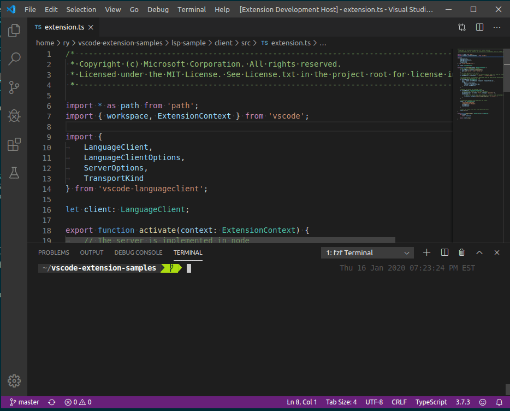Click line number 16 in gutter

pyautogui.click(x=47, y=210)
